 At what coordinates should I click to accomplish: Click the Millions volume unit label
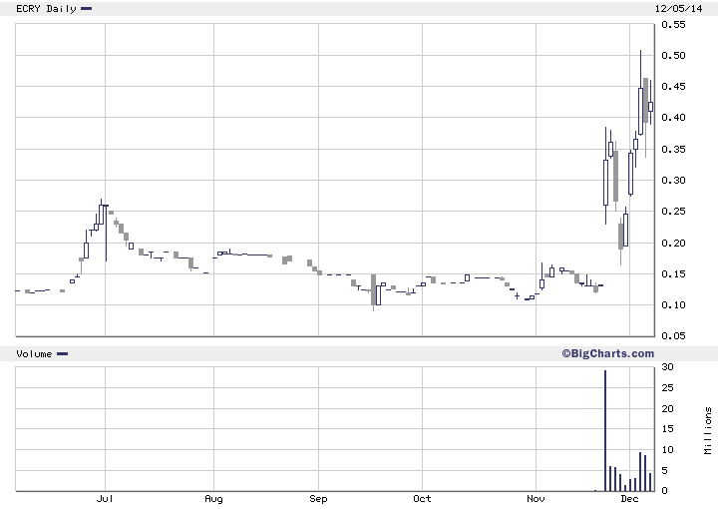708,431
